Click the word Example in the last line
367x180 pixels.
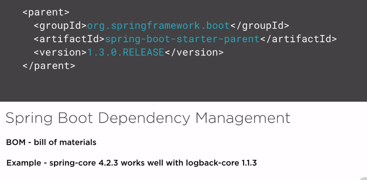pyautogui.click(x=23, y=163)
